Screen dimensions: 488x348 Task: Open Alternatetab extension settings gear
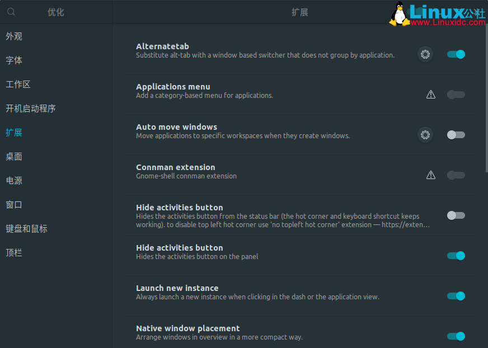(425, 54)
